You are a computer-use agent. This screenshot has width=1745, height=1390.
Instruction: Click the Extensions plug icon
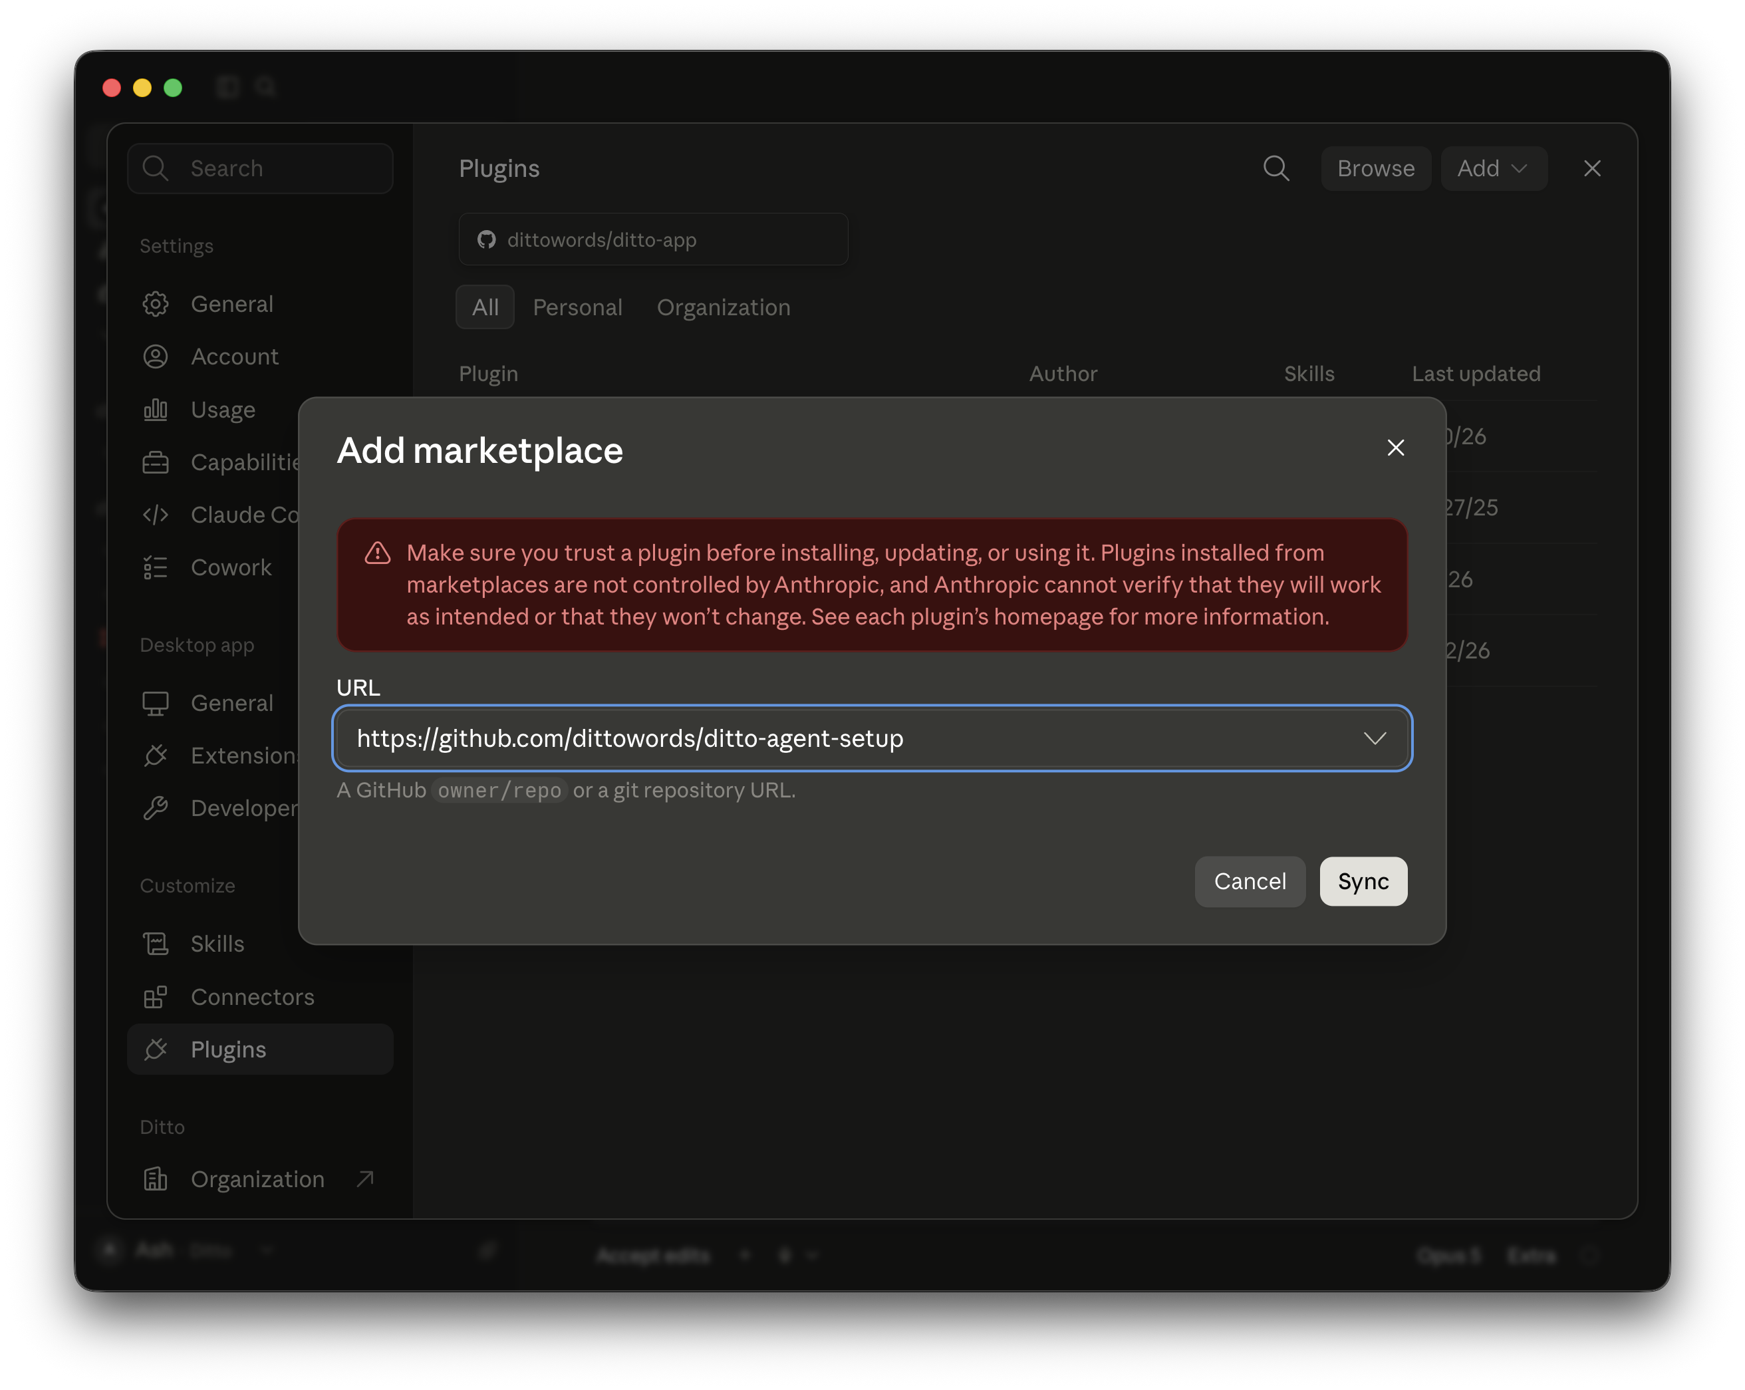point(156,756)
